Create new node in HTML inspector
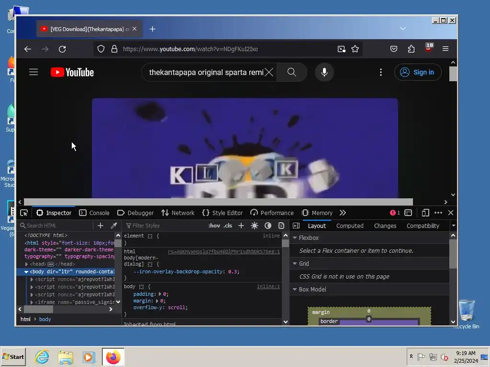 tap(100, 226)
